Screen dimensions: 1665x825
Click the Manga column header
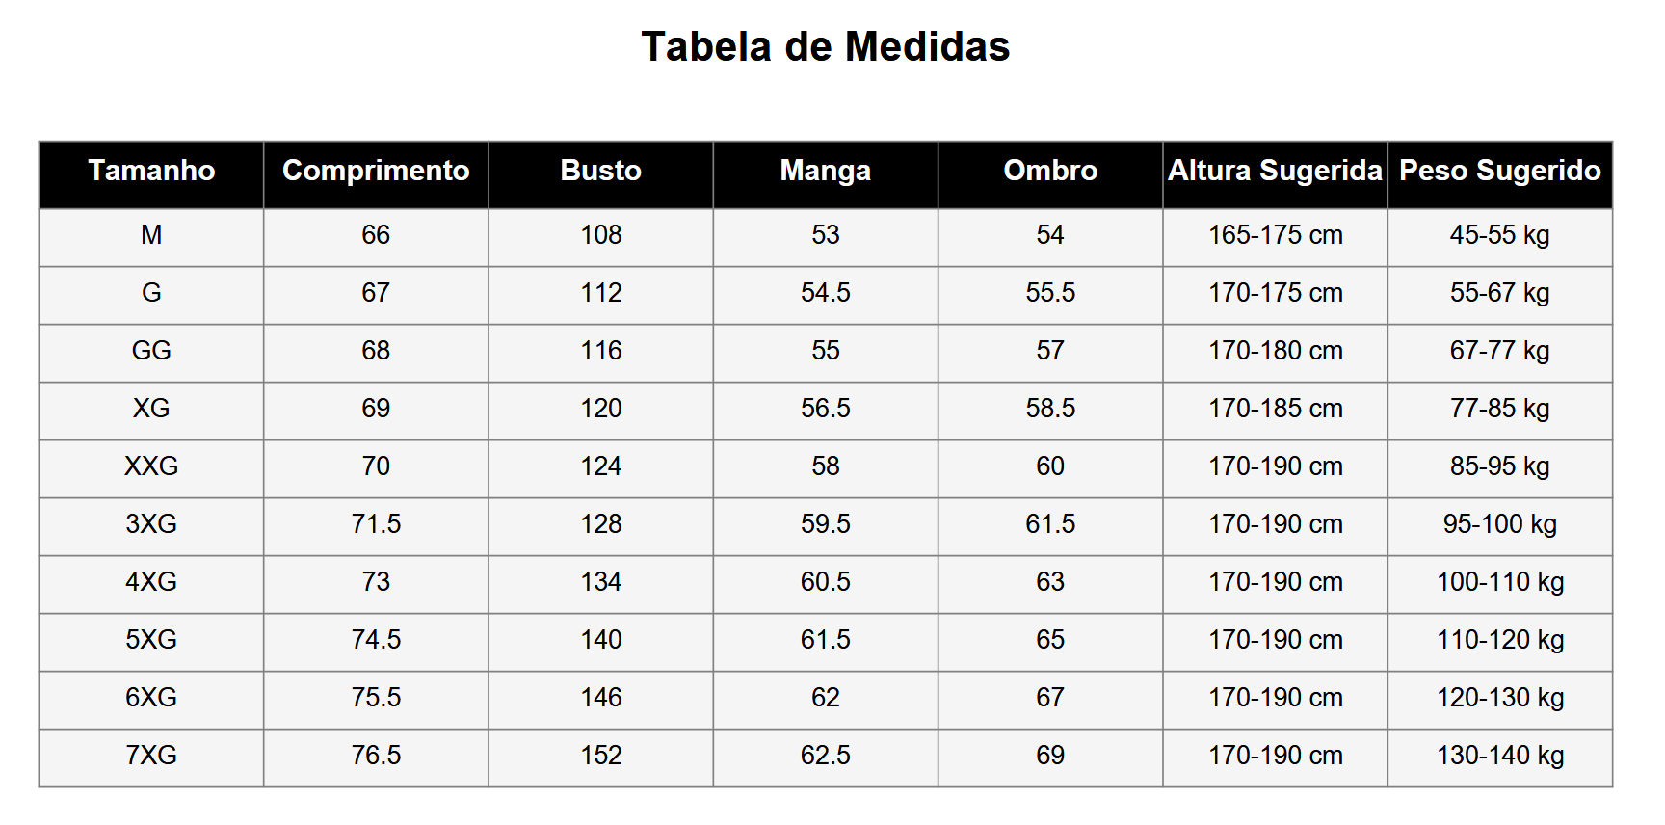(x=825, y=171)
